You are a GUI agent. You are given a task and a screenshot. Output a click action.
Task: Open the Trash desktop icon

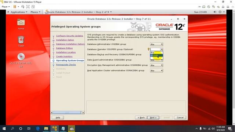(21, 41)
